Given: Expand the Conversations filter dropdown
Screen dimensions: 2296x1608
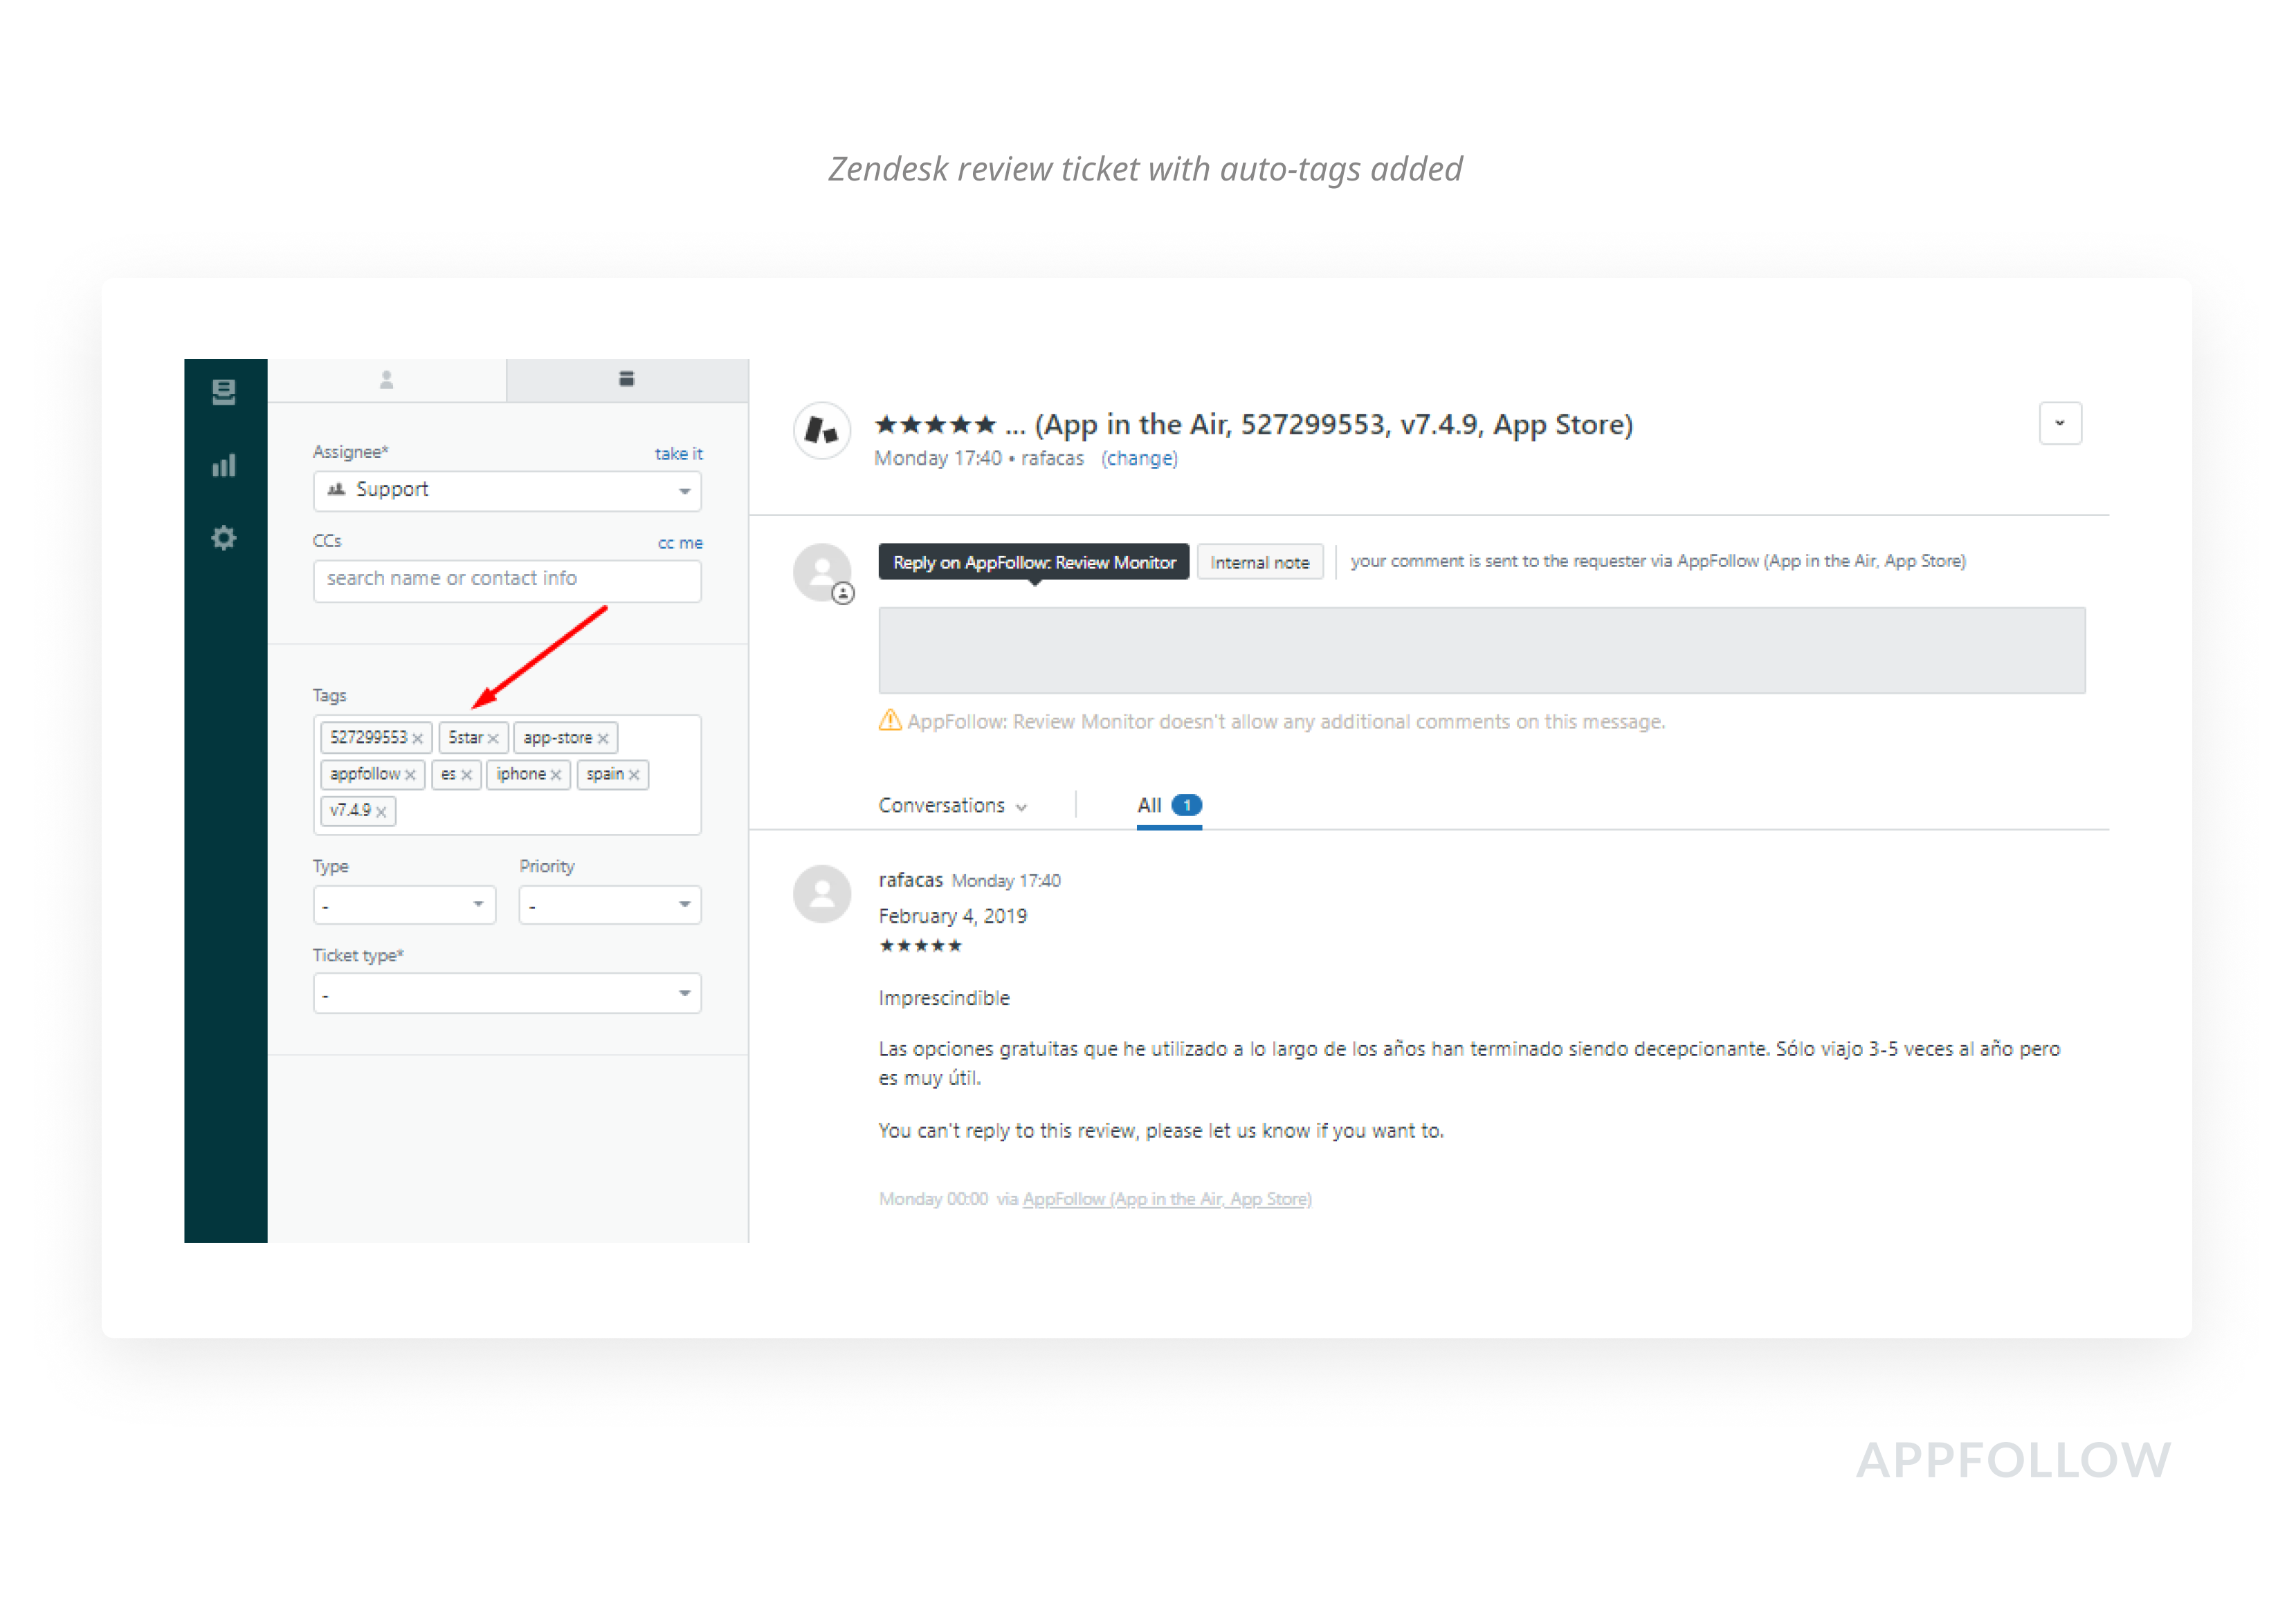Looking at the screenshot, I should coord(952,806).
